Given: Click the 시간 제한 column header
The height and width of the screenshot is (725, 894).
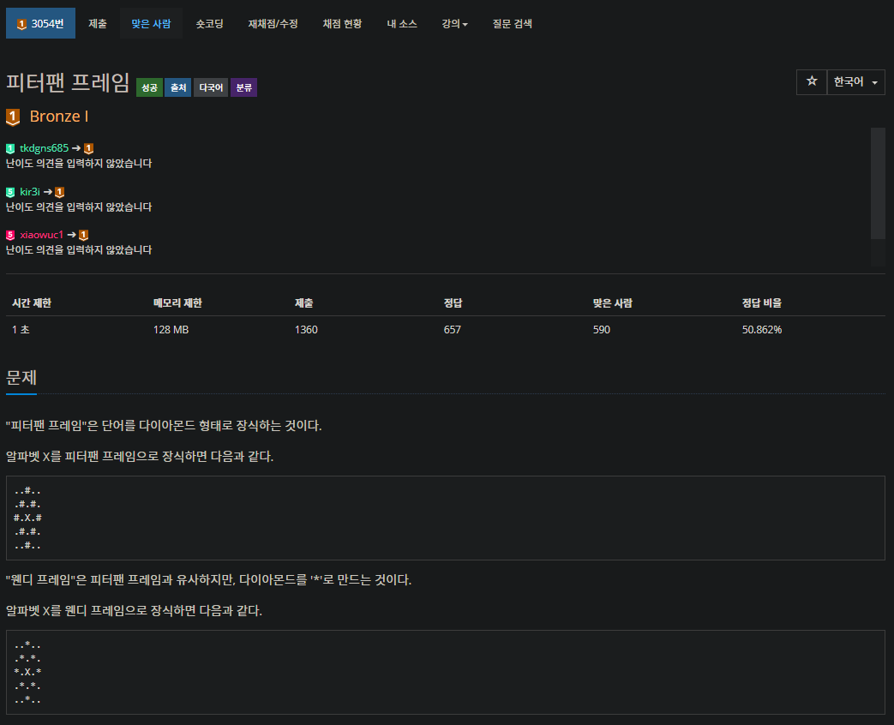Looking at the screenshot, I should pyautogui.click(x=32, y=303).
